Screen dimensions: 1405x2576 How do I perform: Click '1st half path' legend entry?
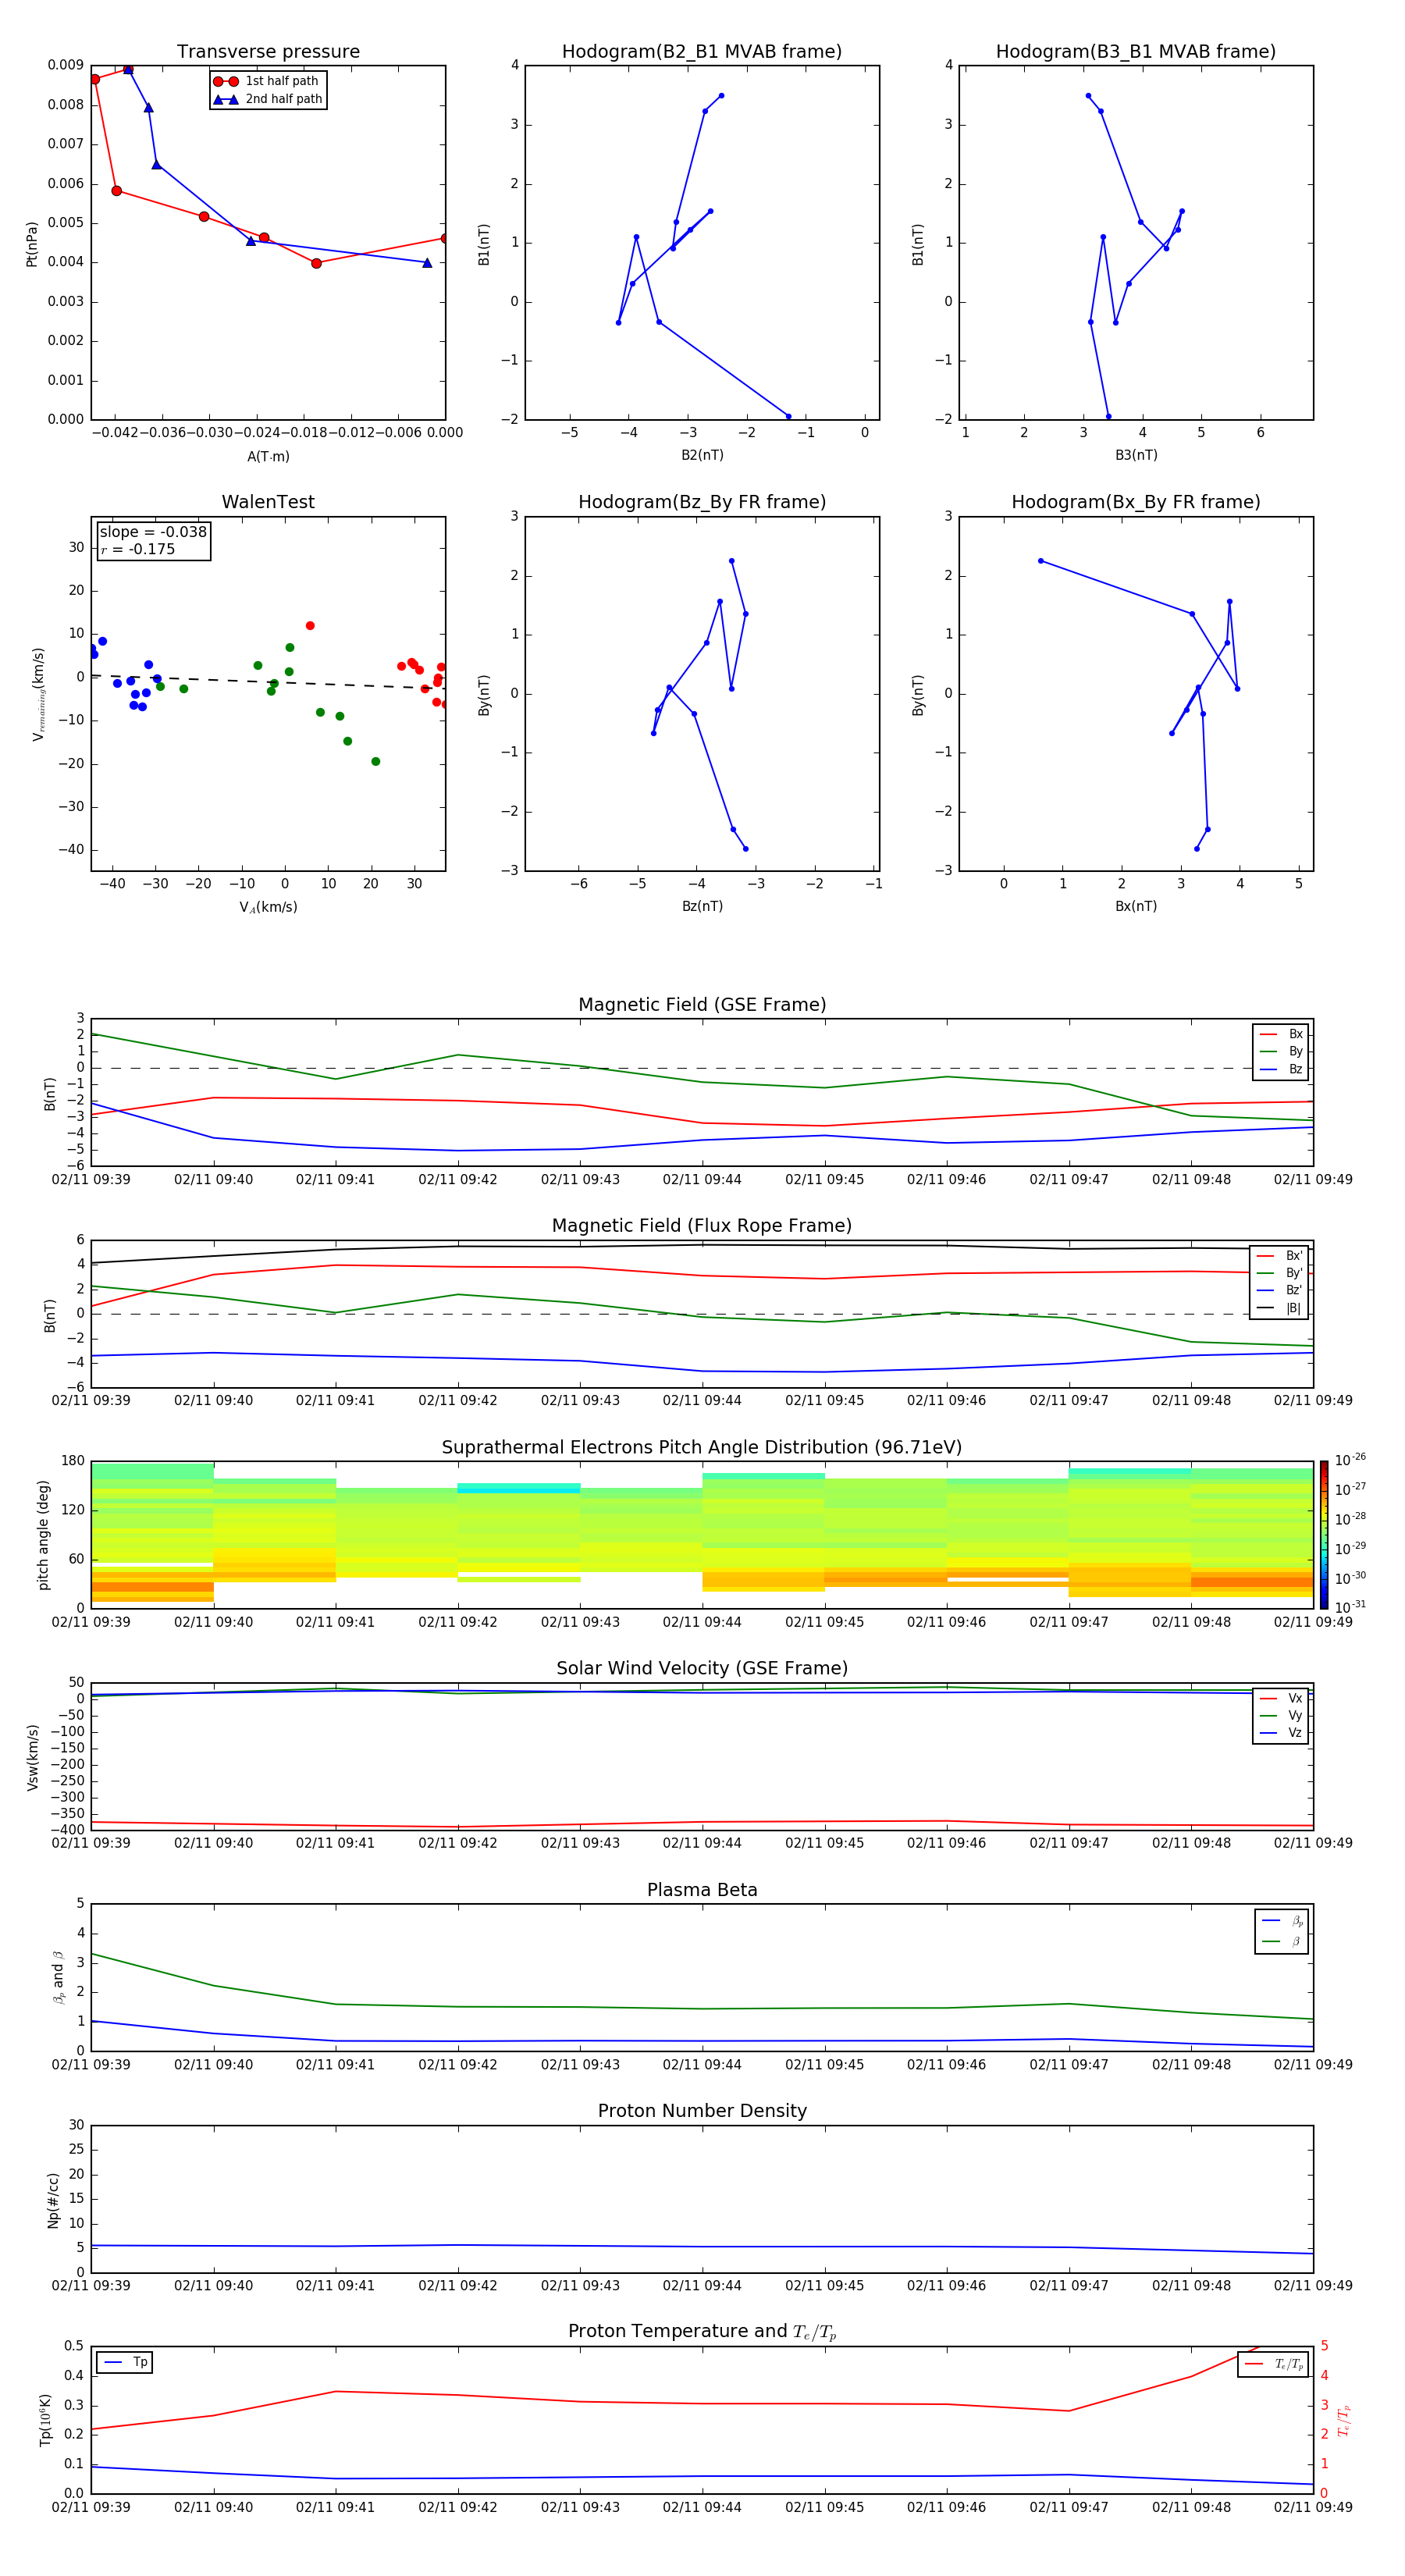click(x=266, y=81)
